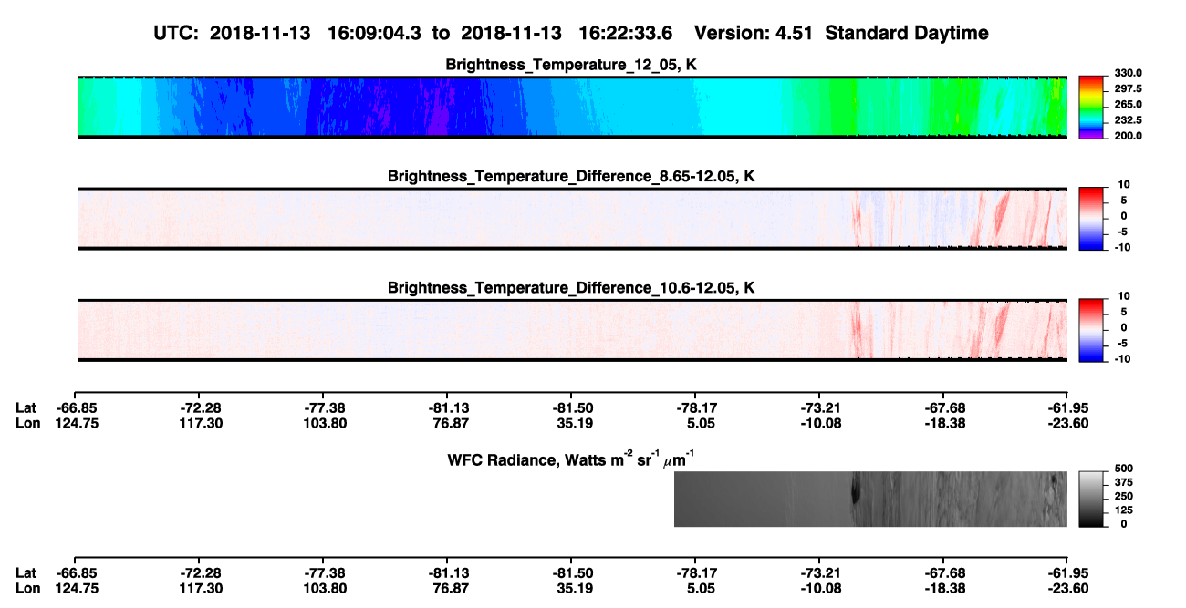Click longitude -23.60 on the bottom axis
The height and width of the screenshot is (608, 1186).
coord(1066,588)
